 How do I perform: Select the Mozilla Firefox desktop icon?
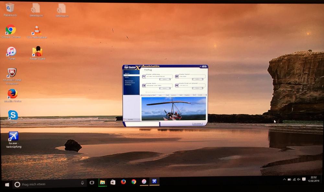12,94
